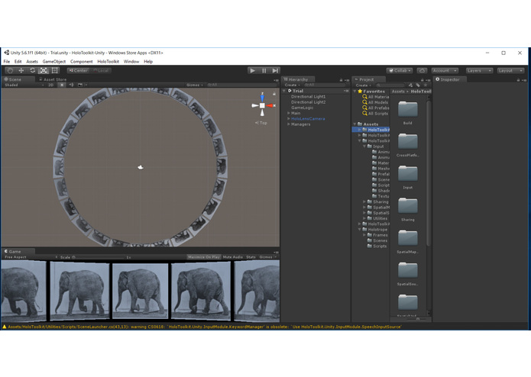Expand HoloLensCamera in Hierarchy
This screenshot has width=531, height=377.
pyautogui.click(x=289, y=119)
